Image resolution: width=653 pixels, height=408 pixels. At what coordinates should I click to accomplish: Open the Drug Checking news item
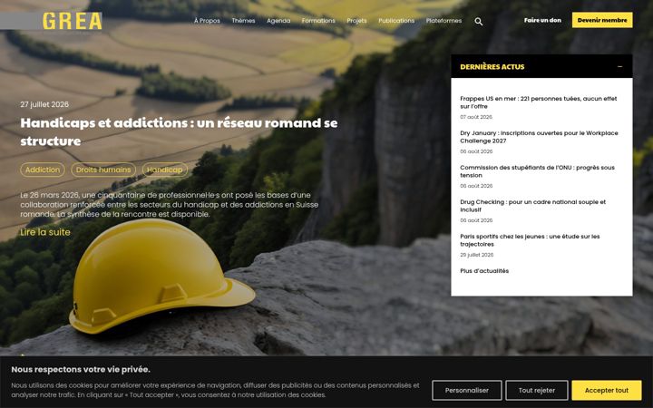point(532,206)
